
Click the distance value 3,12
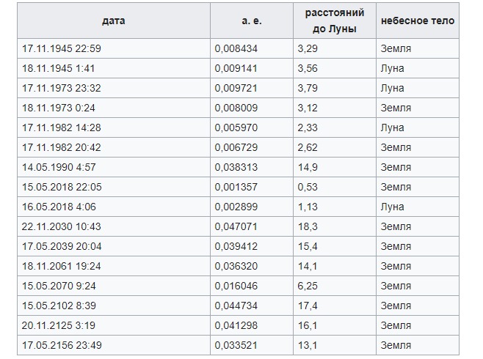(308, 108)
